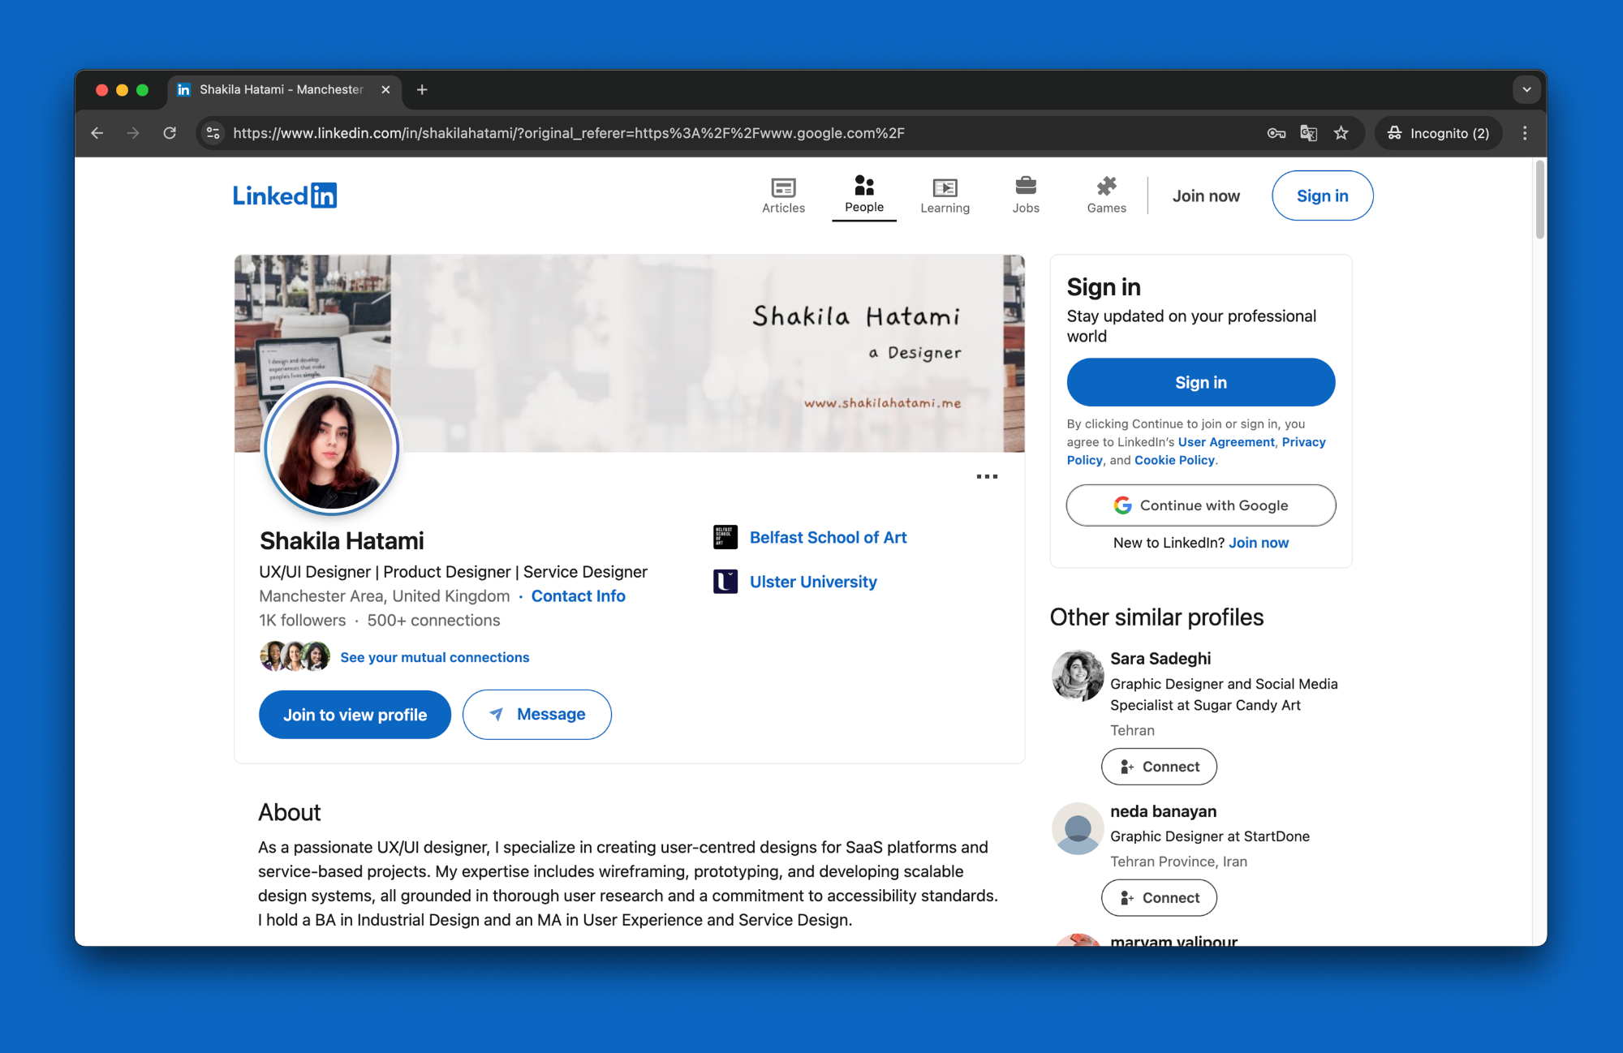Screen dimensions: 1623x1053
Task: Click the 'About' section heading
Action: pos(289,812)
